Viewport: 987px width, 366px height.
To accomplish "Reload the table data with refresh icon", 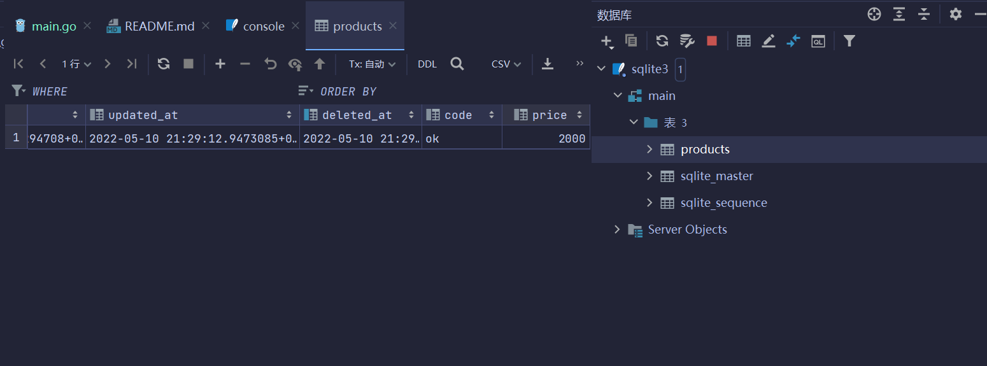I will tap(164, 64).
